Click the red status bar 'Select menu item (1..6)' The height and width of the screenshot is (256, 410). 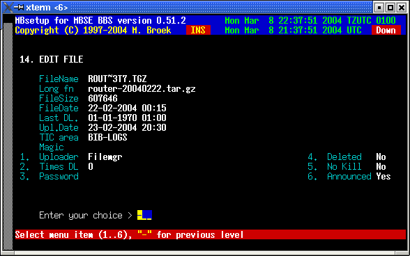(x=211, y=234)
